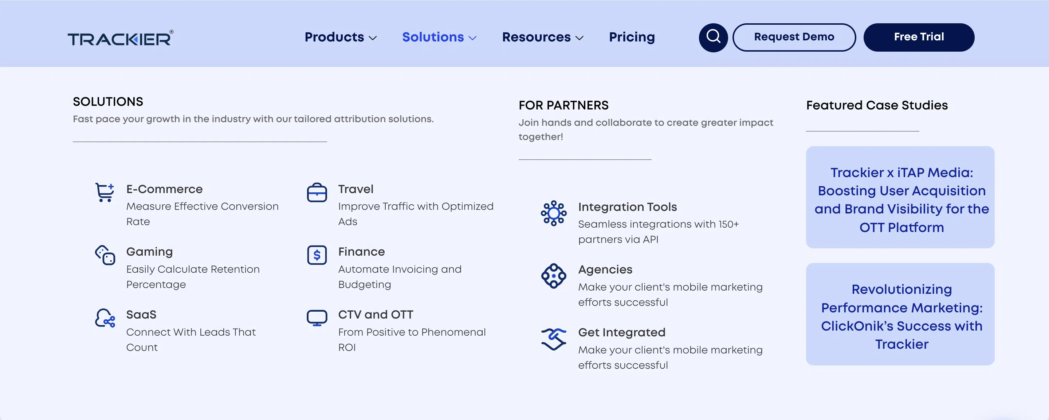Click the Agencies icon

click(554, 276)
